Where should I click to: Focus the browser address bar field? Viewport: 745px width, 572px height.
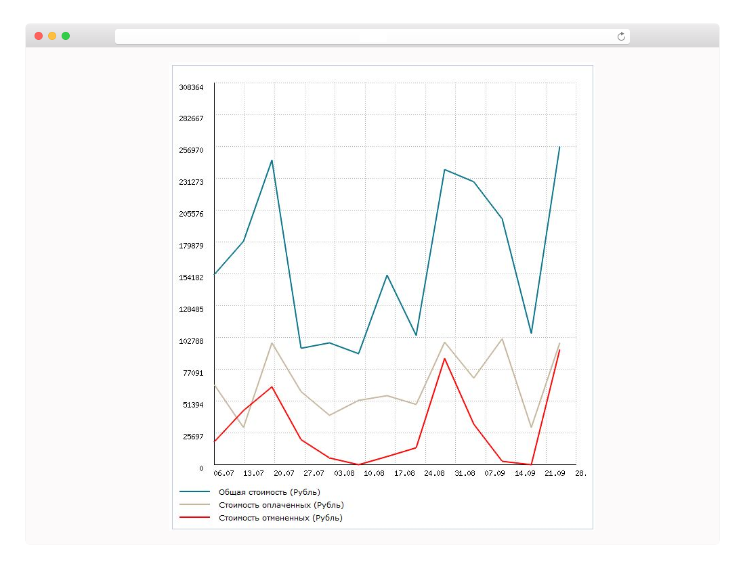pyautogui.click(x=366, y=37)
